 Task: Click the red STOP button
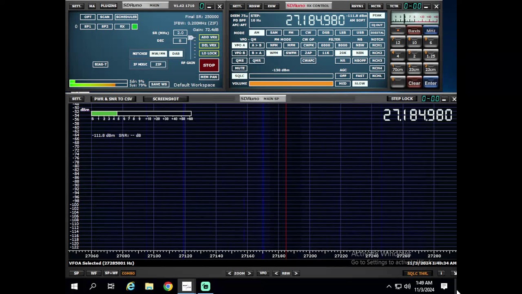(209, 65)
